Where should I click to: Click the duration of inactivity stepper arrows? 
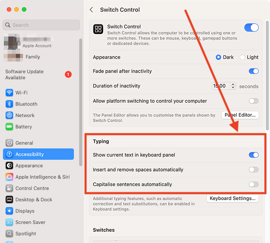[x=233, y=86]
